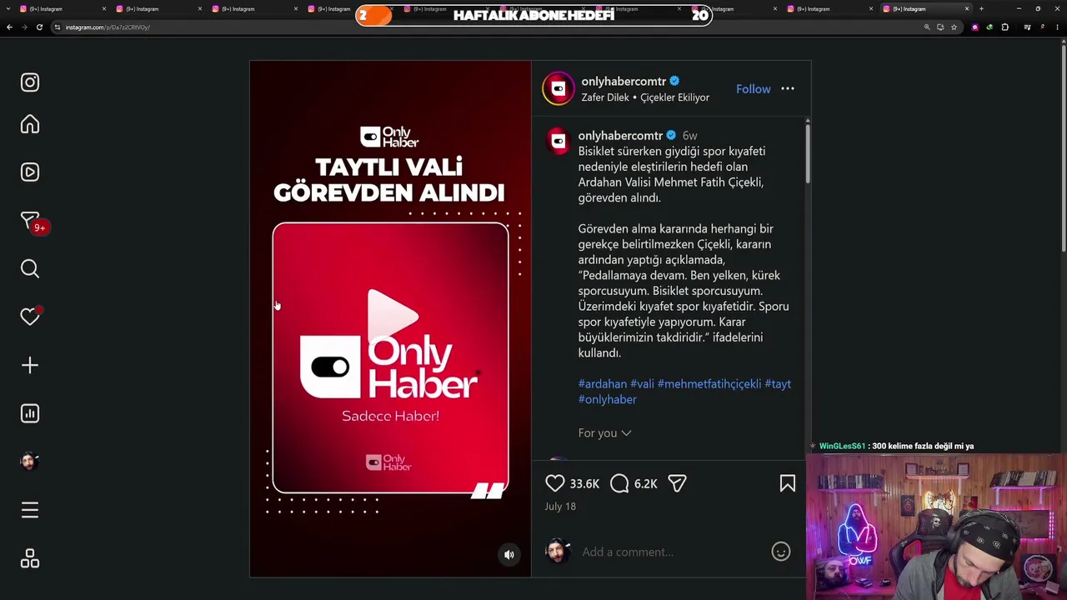Image resolution: width=1067 pixels, height=600 pixels.
Task: Open own profile avatar in sidebar
Action: click(x=30, y=462)
